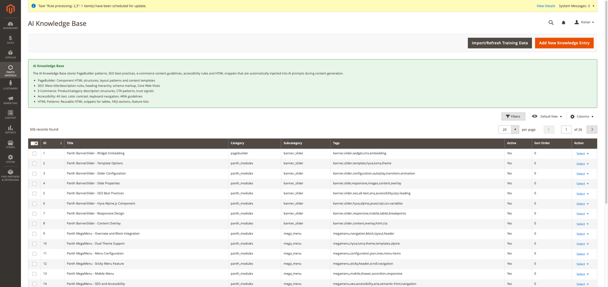Viewport: 608px width, 287px height.
Task: Open the Marketing megaphone icon menu
Action: point(10,100)
